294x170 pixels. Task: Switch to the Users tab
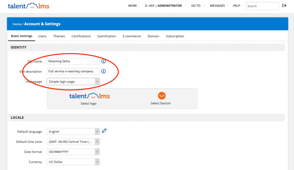[42, 36]
